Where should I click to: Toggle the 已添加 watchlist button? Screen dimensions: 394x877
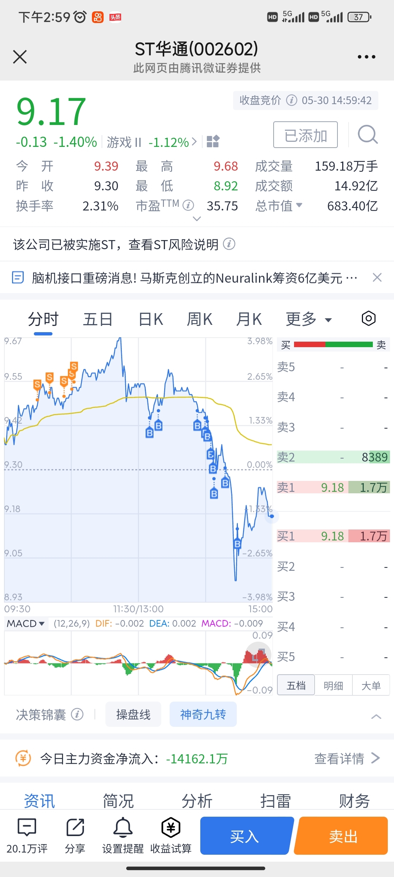coord(305,135)
